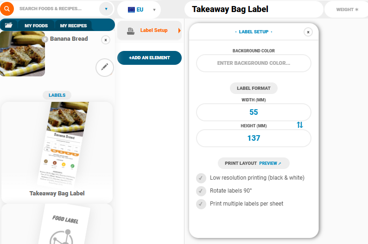Toggle Rotate labels 90° option
The image size is (368, 244).
click(x=201, y=191)
